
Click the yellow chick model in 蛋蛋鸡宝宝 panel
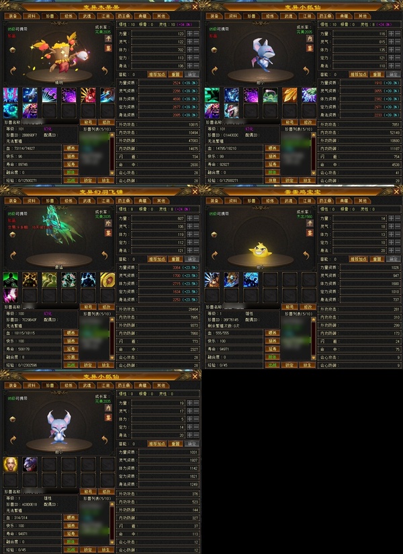(x=261, y=250)
